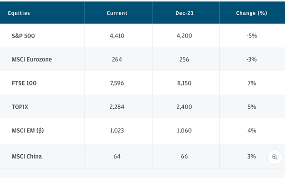Click the FTSE 100 current value 7,596
Image resolution: width=285 pixels, height=178 pixels.
pos(117,83)
